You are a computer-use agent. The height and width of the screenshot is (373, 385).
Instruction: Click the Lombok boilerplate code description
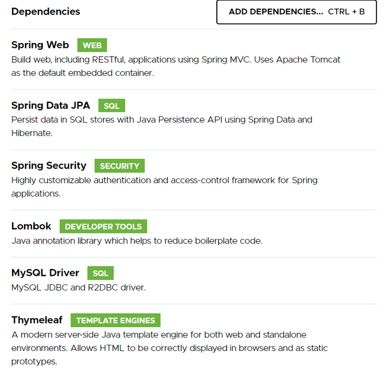pos(137,241)
